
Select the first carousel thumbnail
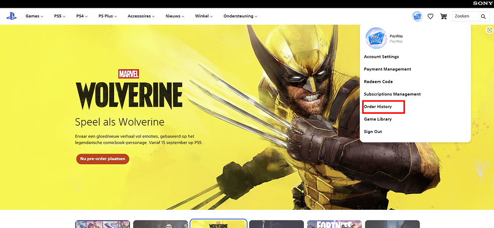tap(103, 224)
